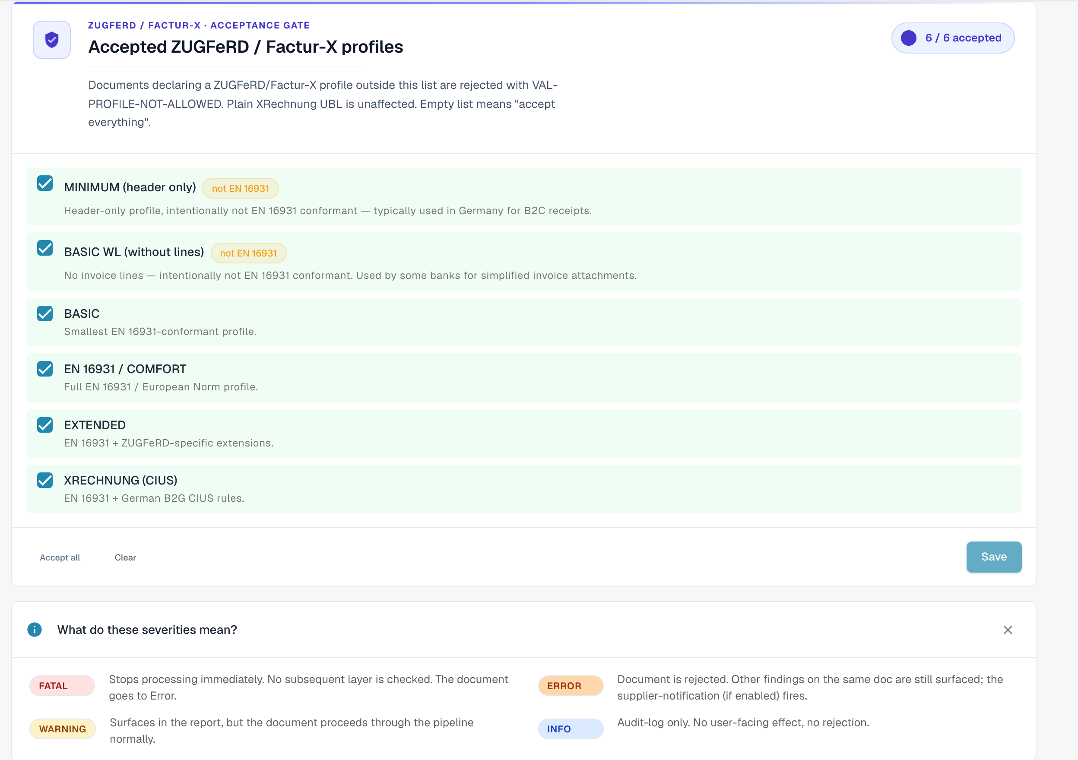
Task: Click the 6 / 6 accepted badge
Action: click(953, 38)
